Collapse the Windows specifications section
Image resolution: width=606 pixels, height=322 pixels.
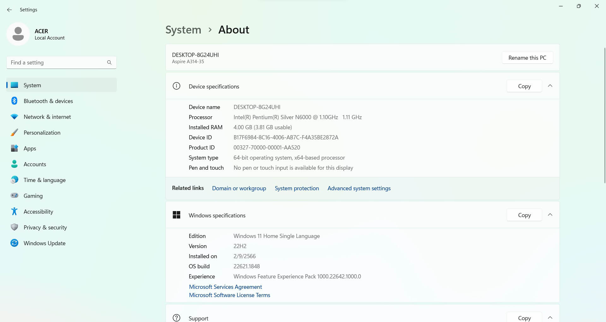coord(550,215)
